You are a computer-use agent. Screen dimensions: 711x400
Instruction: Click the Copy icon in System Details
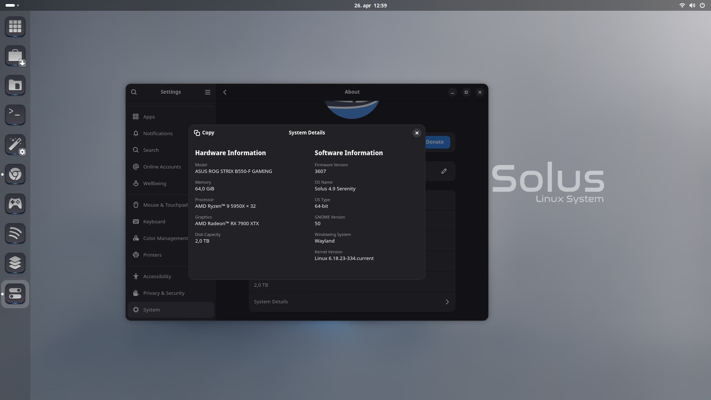tap(197, 133)
